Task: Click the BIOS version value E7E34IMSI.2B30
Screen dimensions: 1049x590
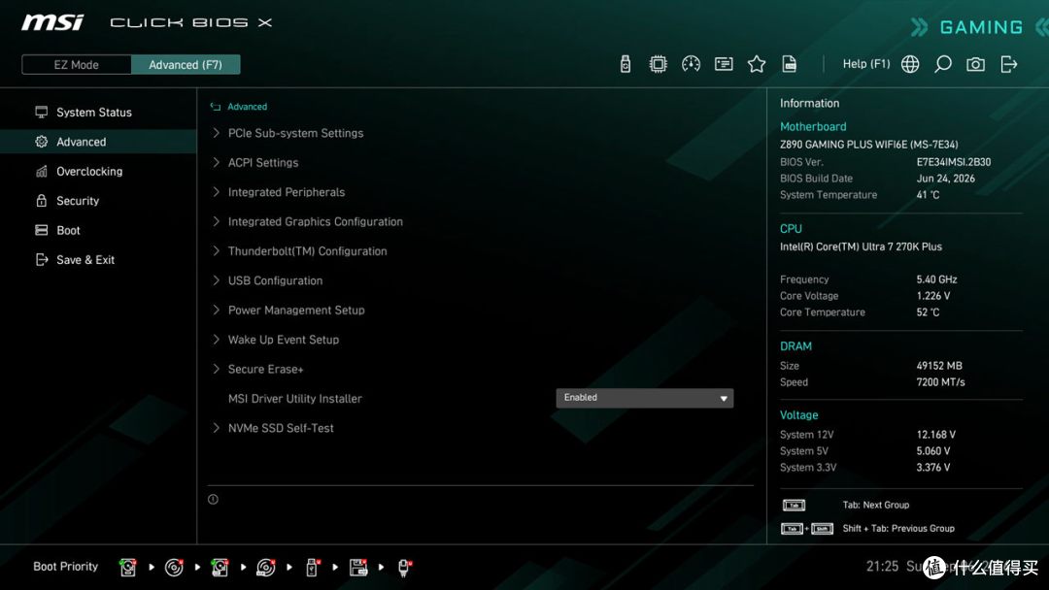Action: coord(954,162)
